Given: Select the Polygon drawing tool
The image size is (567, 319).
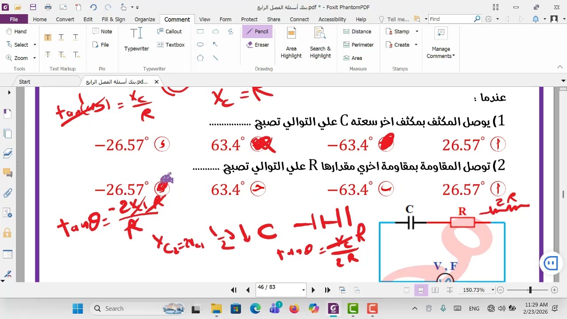Looking at the screenshot, I should pyautogui.click(x=200, y=58).
